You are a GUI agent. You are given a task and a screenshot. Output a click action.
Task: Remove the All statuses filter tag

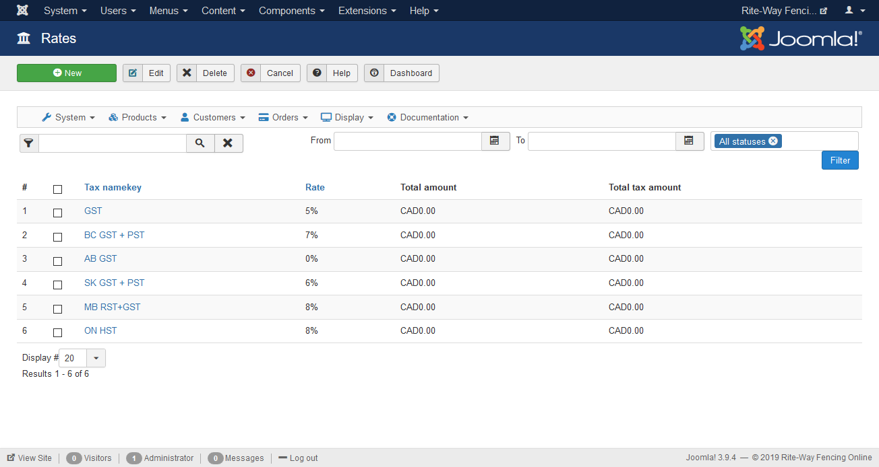(773, 141)
